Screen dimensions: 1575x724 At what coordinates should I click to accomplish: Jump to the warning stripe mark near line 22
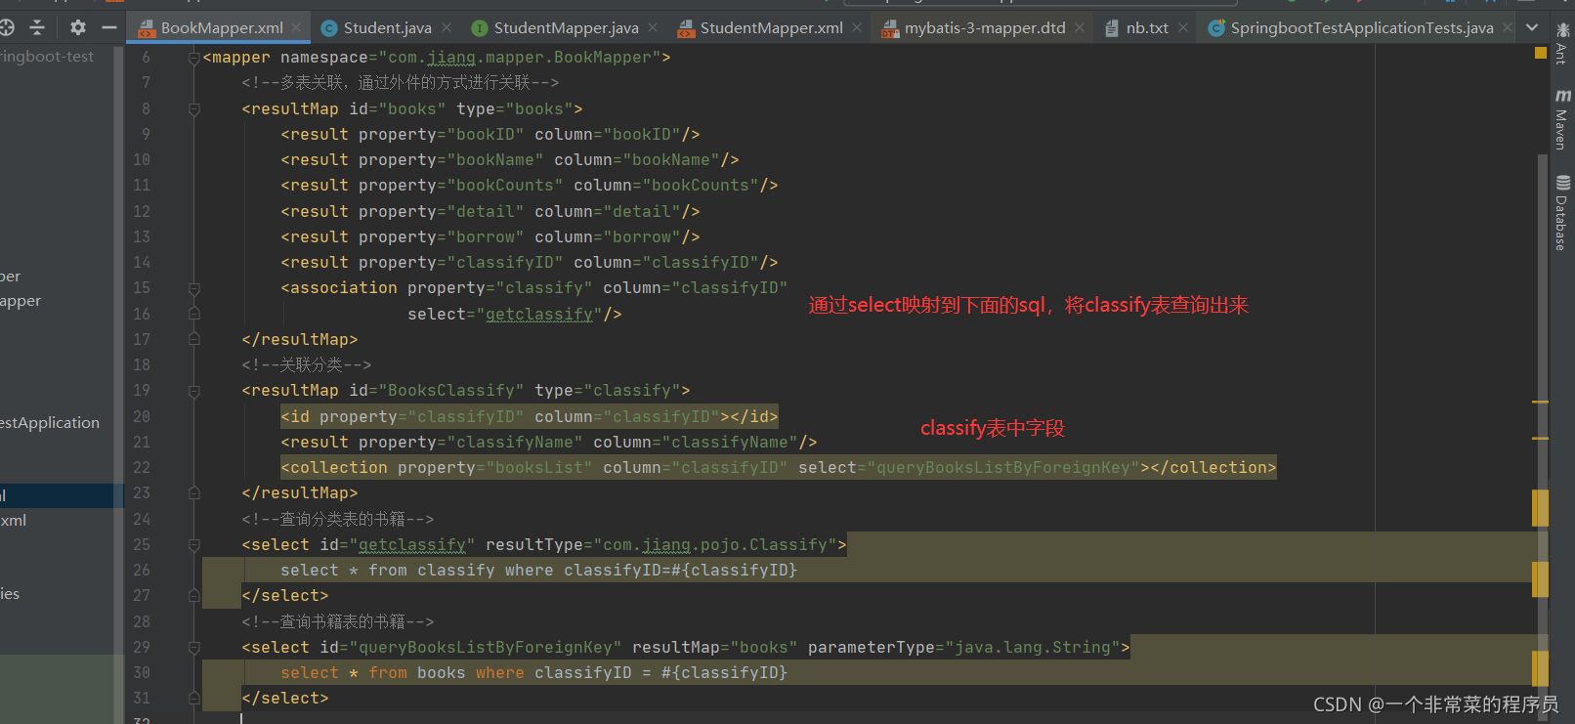click(x=1540, y=439)
